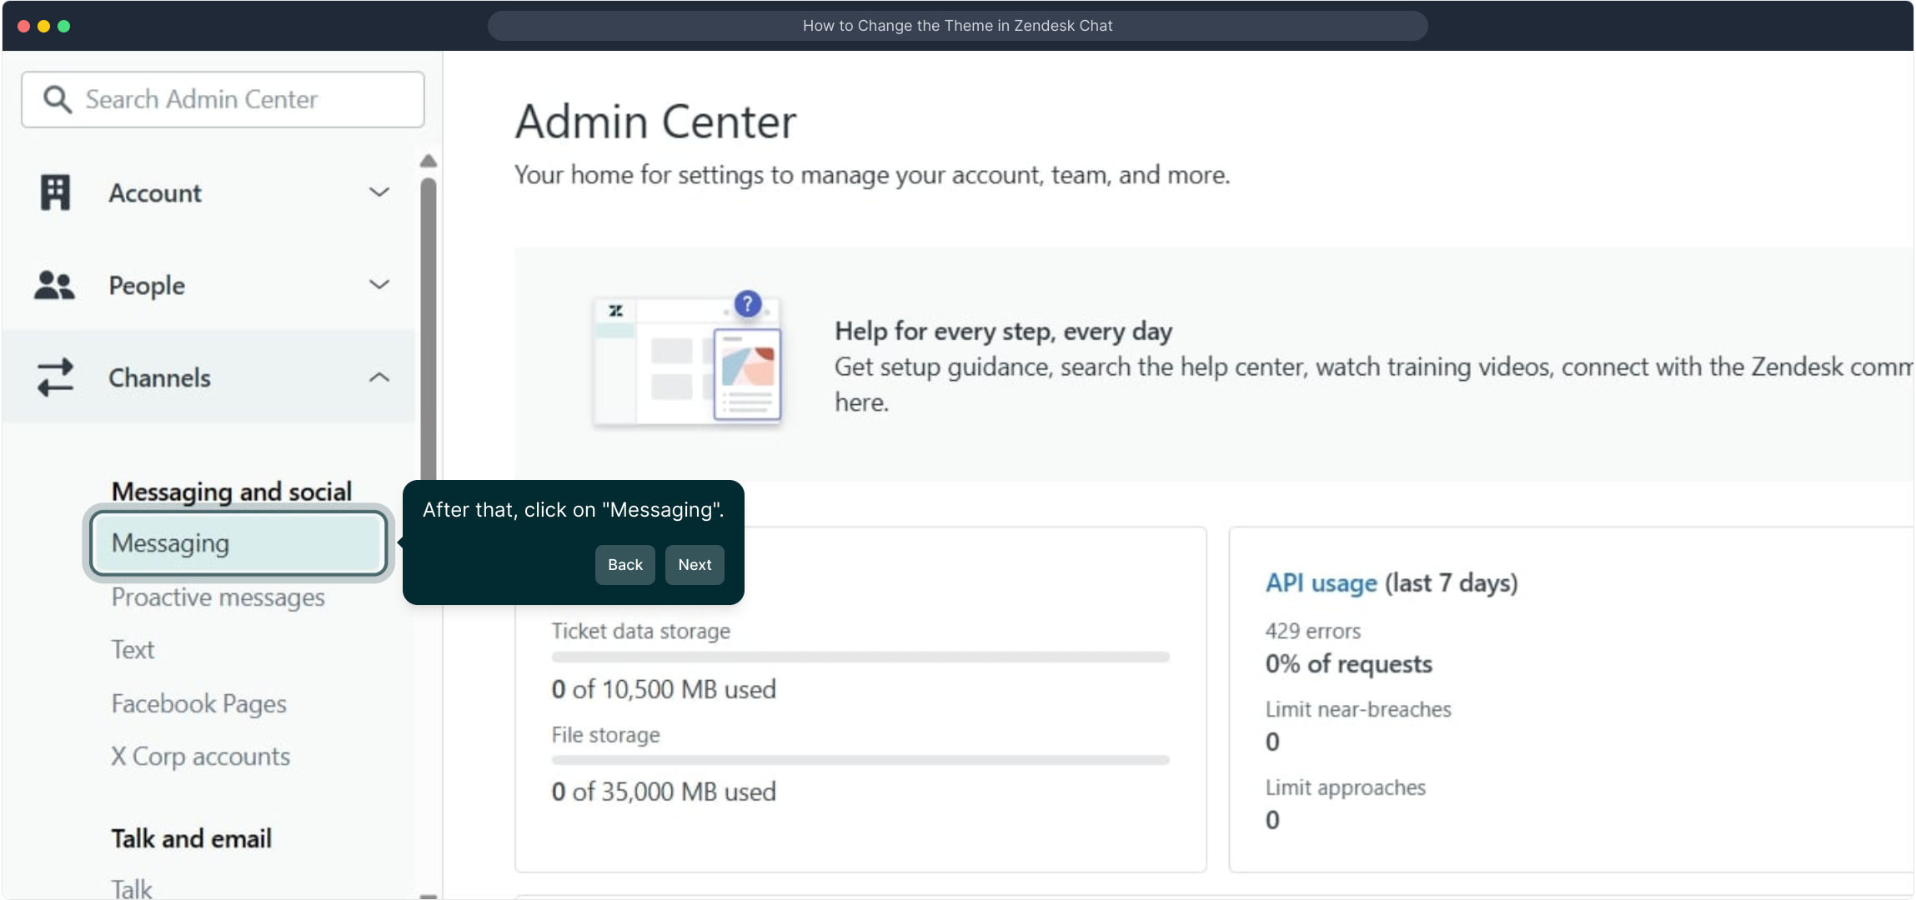Click the People group icon
Screen dimensions: 1916x900
coord(54,285)
